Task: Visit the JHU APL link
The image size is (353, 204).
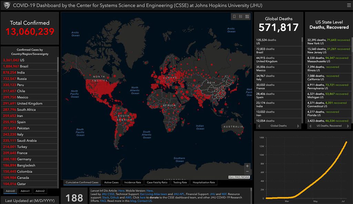Action: click(x=179, y=194)
